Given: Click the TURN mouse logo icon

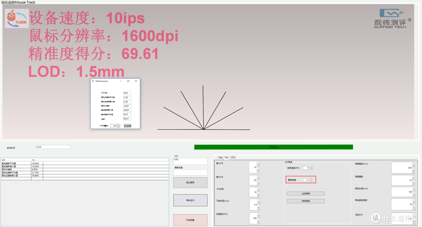Looking at the screenshot, I should tap(17, 19).
